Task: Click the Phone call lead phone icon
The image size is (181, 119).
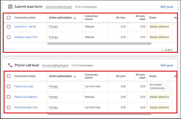Action: tap(10, 65)
